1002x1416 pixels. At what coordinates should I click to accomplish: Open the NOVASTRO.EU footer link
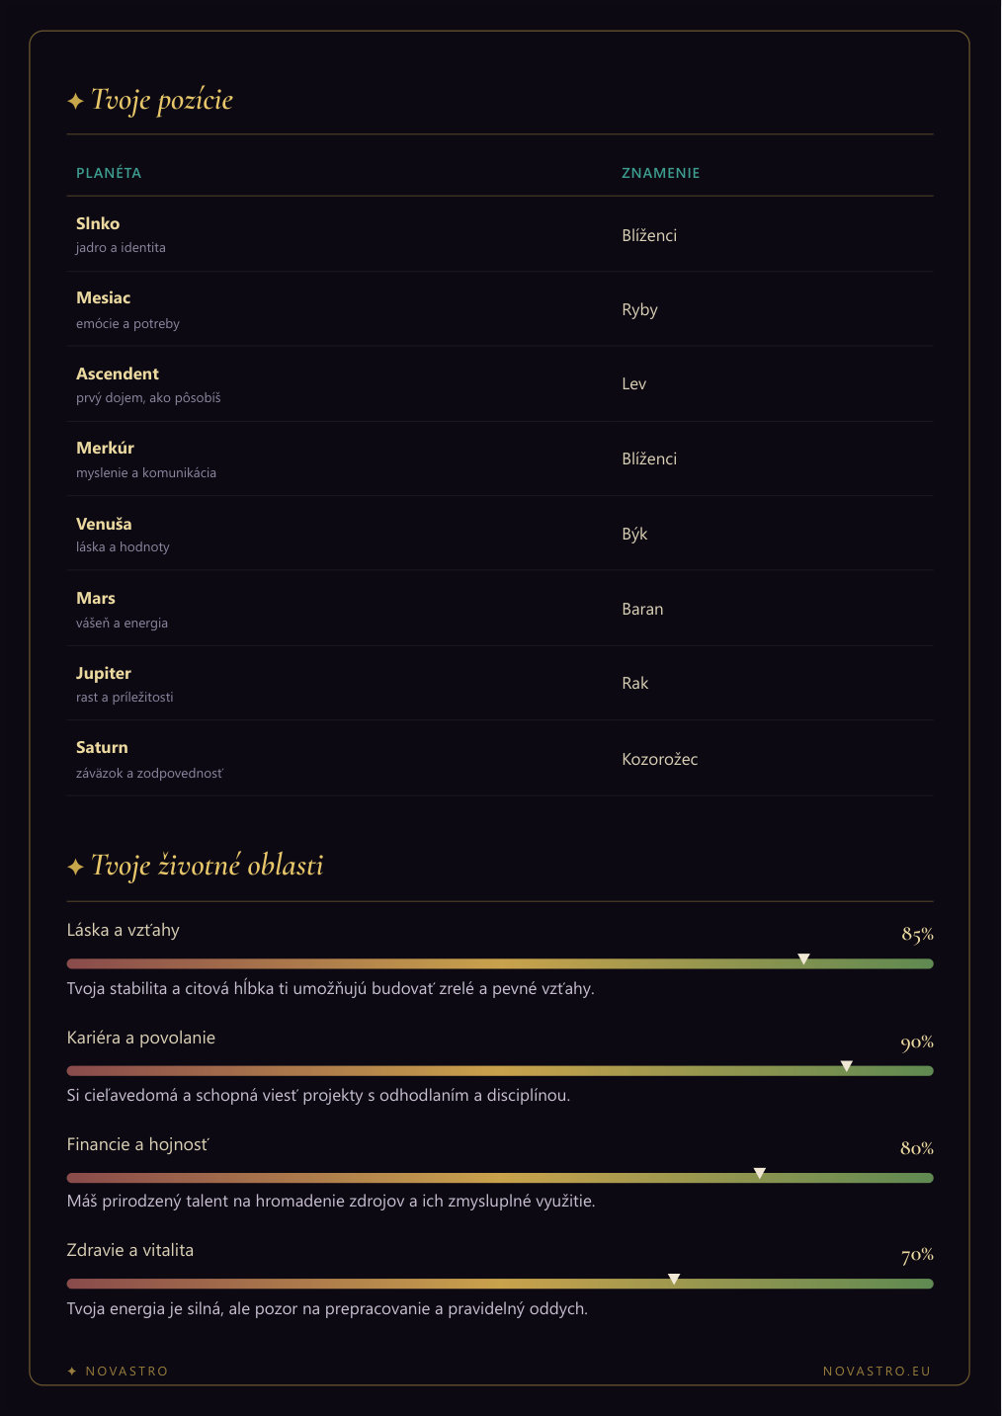(x=877, y=1371)
